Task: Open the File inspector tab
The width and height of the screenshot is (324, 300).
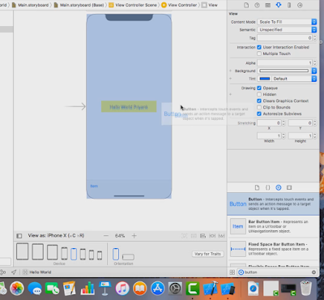Action: pyautogui.click(x=246, y=5)
